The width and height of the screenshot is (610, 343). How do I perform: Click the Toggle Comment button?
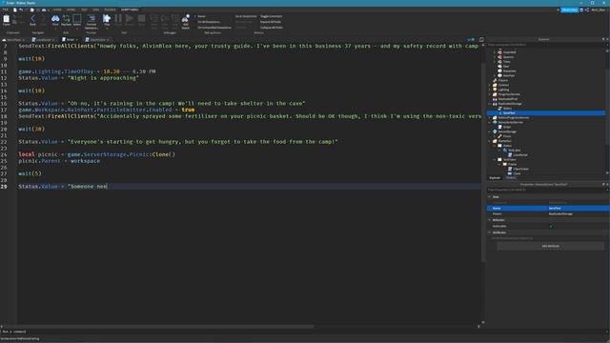(271, 16)
